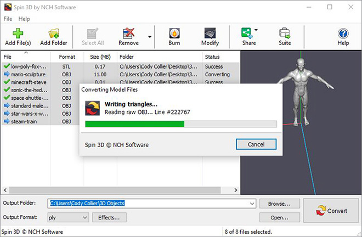Select the space-shuttle file row
The image size is (362, 237).
click(x=41, y=98)
